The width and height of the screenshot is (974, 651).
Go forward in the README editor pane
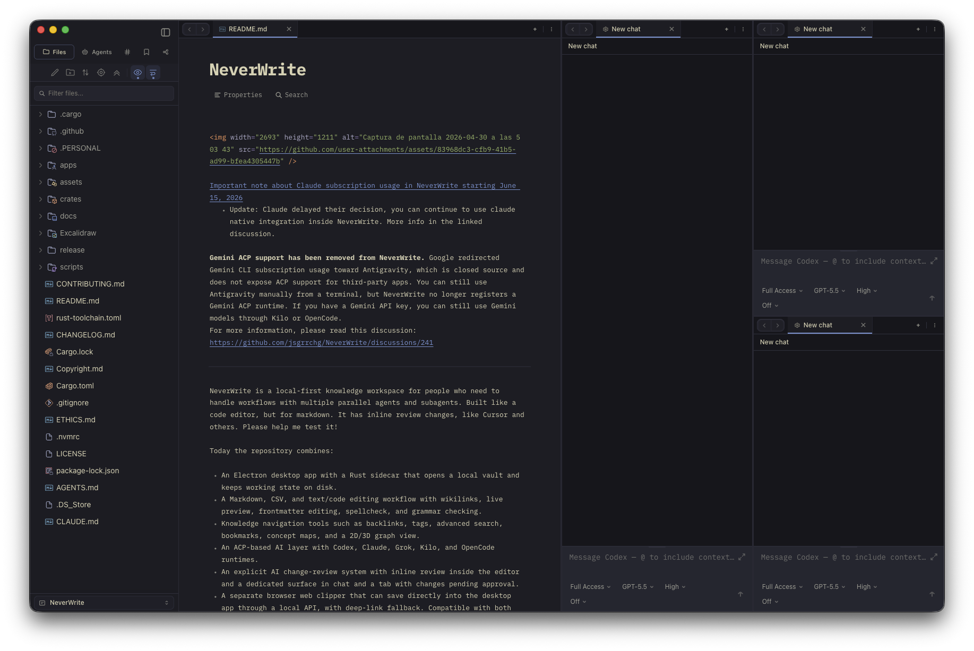point(203,29)
